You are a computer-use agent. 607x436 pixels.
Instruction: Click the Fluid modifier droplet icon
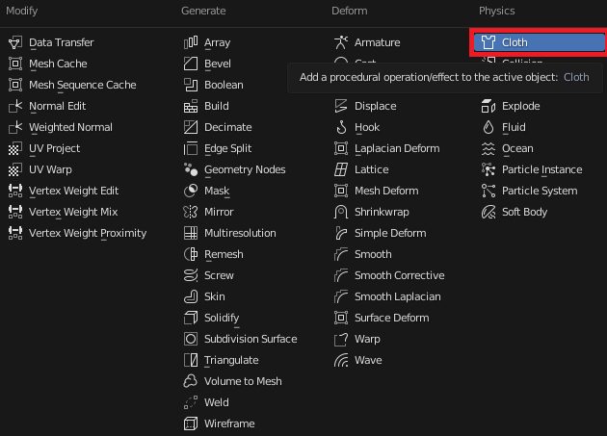[488, 127]
